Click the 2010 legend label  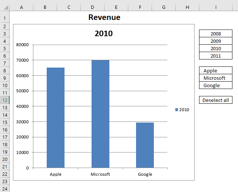(184, 110)
